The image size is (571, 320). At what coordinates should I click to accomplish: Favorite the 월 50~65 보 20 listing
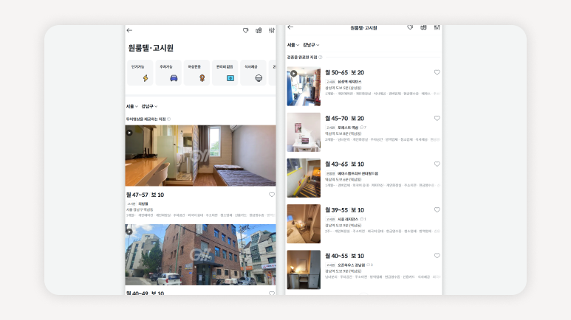[x=437, y=73]
